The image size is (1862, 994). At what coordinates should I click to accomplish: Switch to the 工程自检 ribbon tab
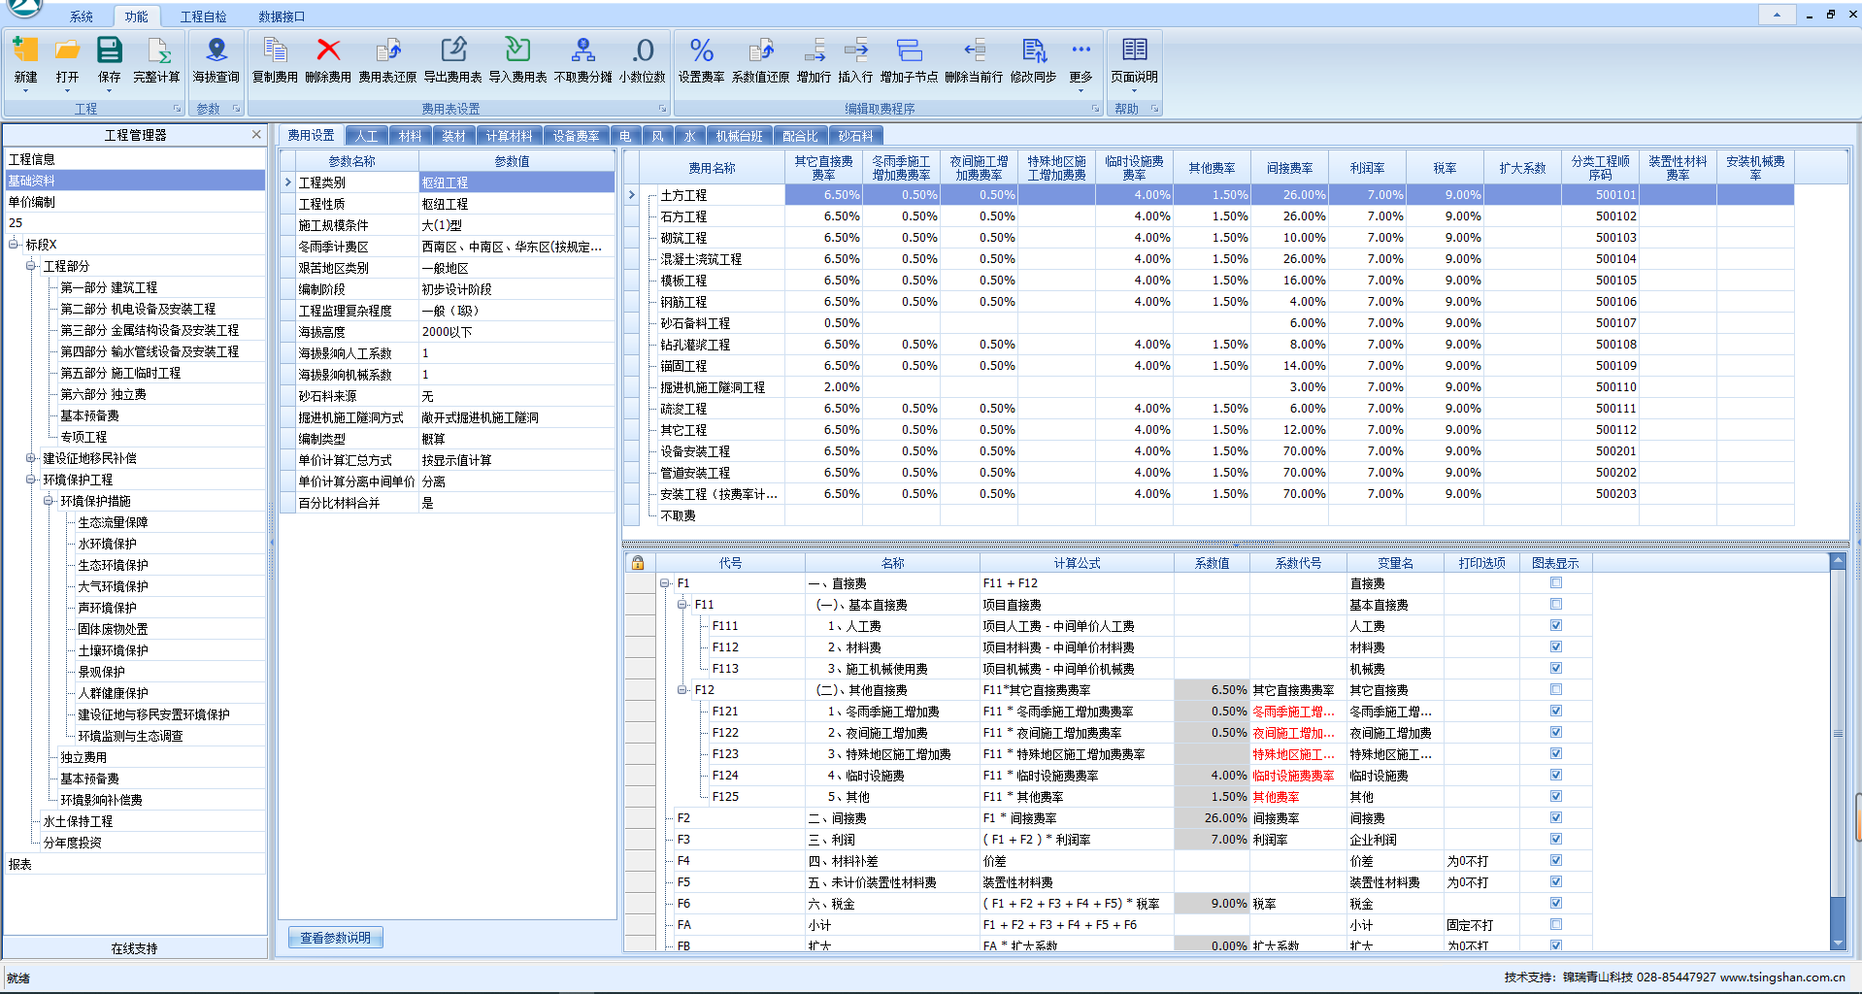click(x=203, y=17)
